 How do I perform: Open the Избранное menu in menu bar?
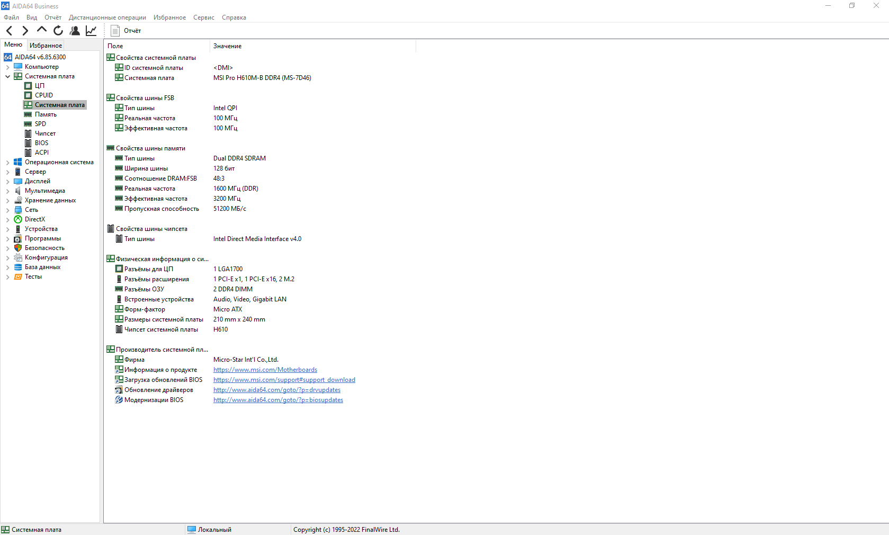pos(169,17)
